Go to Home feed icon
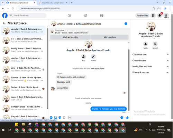 (69, 16)
